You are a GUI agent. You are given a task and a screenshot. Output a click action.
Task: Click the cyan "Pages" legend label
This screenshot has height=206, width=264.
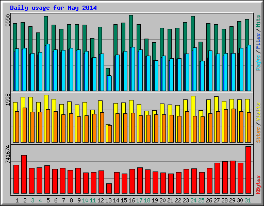click(258, 63)
